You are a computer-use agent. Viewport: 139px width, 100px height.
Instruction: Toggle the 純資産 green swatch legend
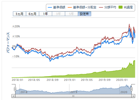coord(126,7)
